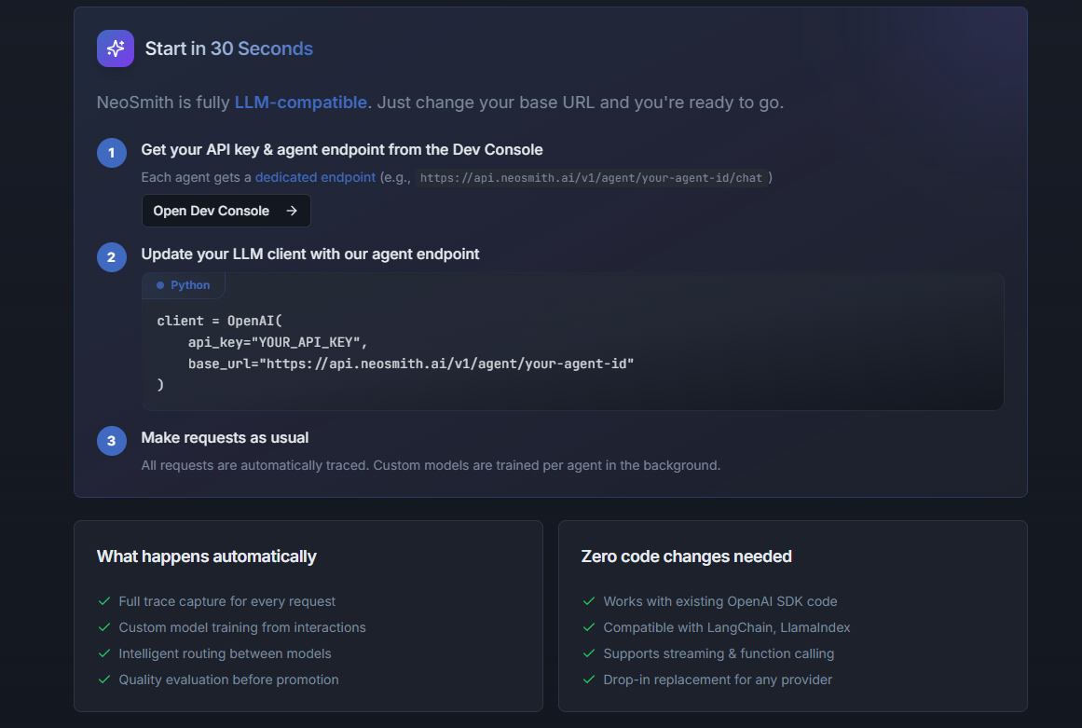
Task: Click the sparkle icon beside Start in 30 Seconds
Action: click(115, 48)
